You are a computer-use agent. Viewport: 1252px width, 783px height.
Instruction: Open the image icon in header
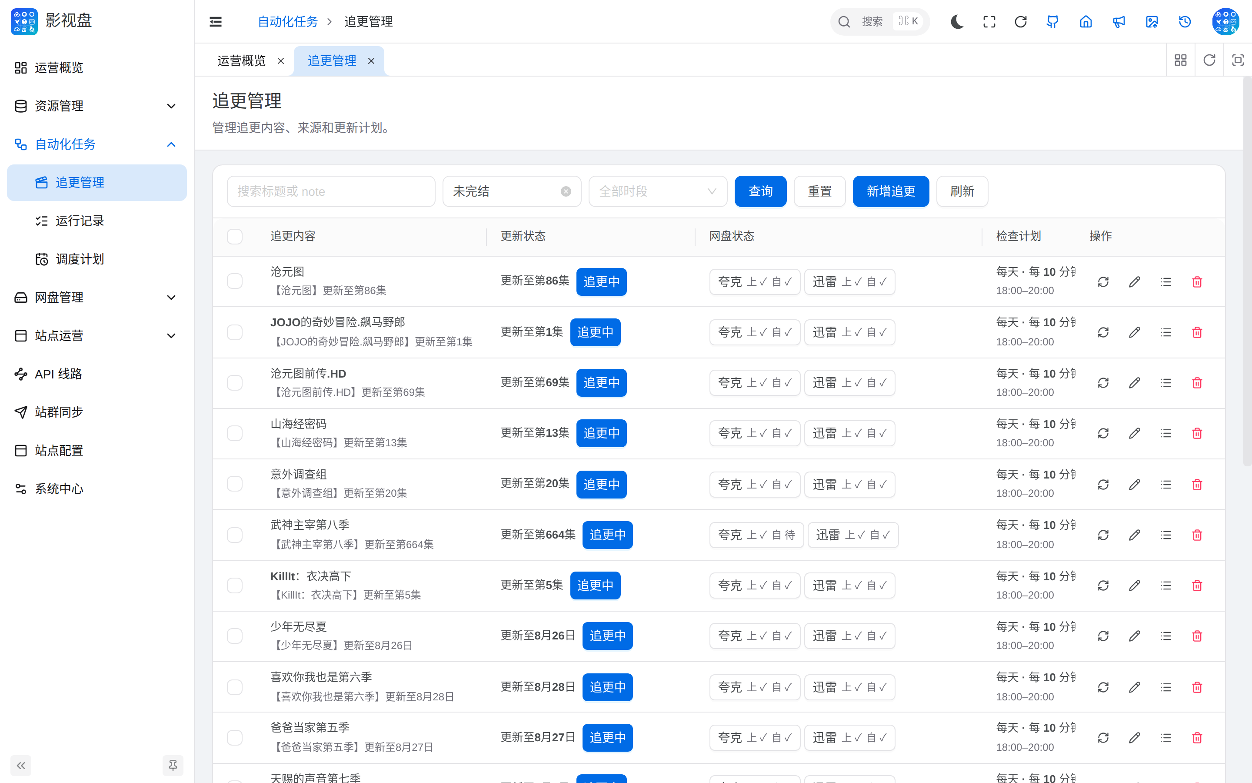(1152, 21)
